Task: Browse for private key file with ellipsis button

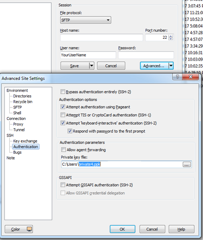Action: [x=187, y=164]
